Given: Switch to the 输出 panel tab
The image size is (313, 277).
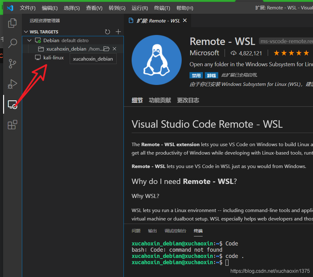Looking at the screenshot, I should click(x=152, y=231).
